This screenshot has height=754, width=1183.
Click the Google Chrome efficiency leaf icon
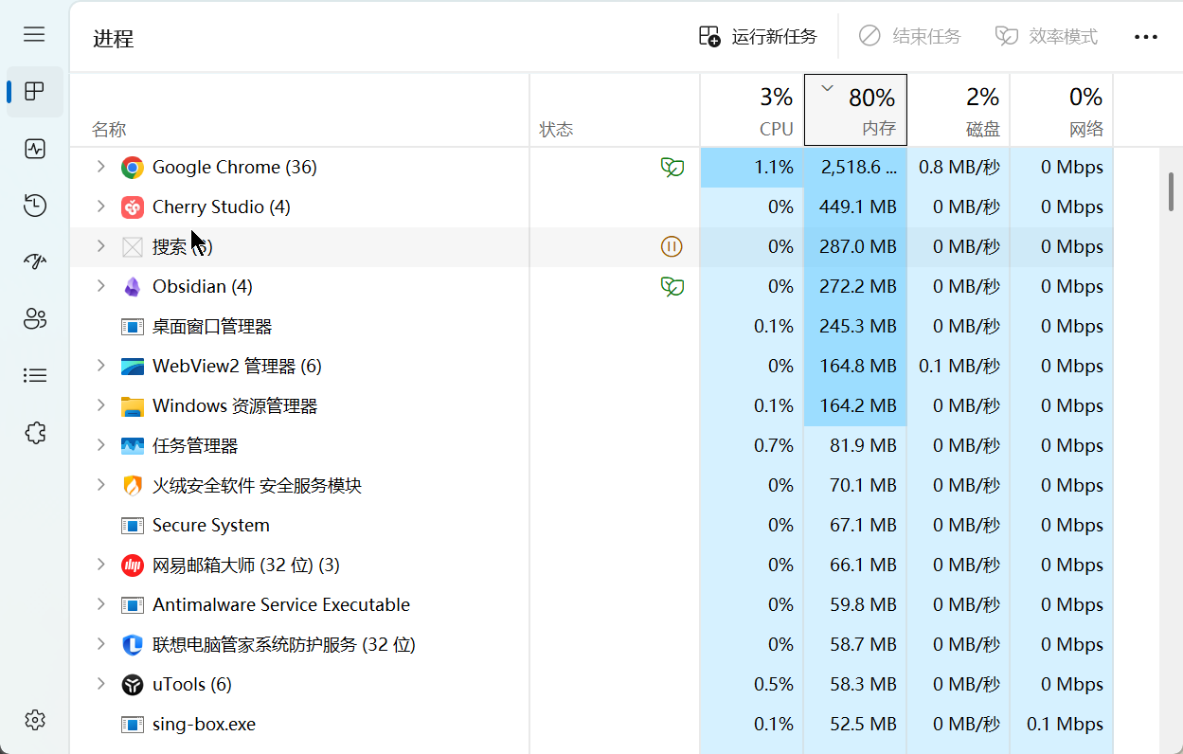pos(672,168)
